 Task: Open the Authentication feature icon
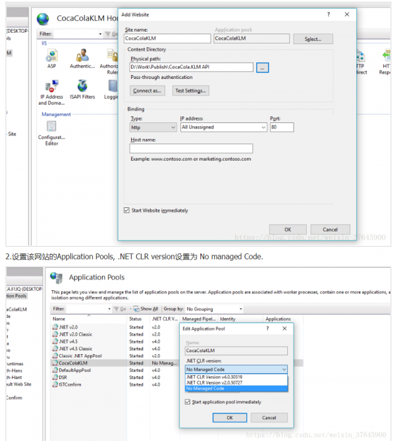click(x=82, y=57)
